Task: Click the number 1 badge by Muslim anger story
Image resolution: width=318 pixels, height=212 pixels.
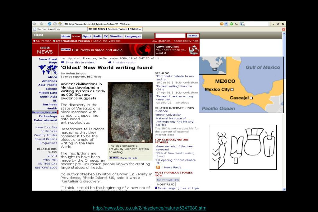Action: 156,188
